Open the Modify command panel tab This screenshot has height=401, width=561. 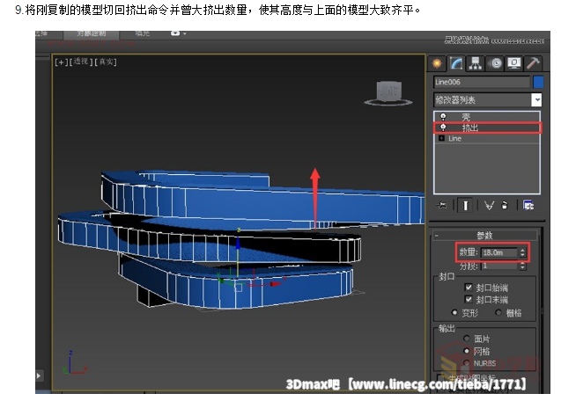[456, 63]
